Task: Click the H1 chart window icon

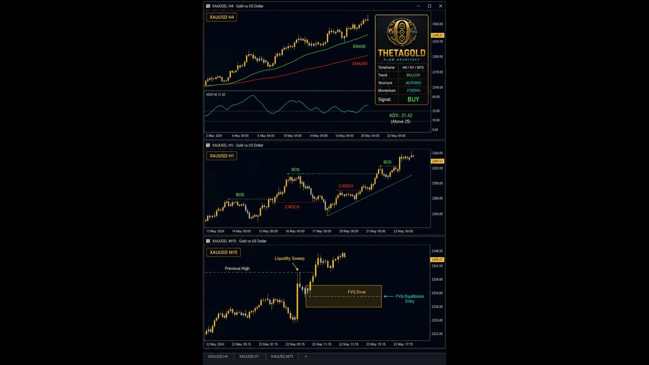Action: point(208,145)
